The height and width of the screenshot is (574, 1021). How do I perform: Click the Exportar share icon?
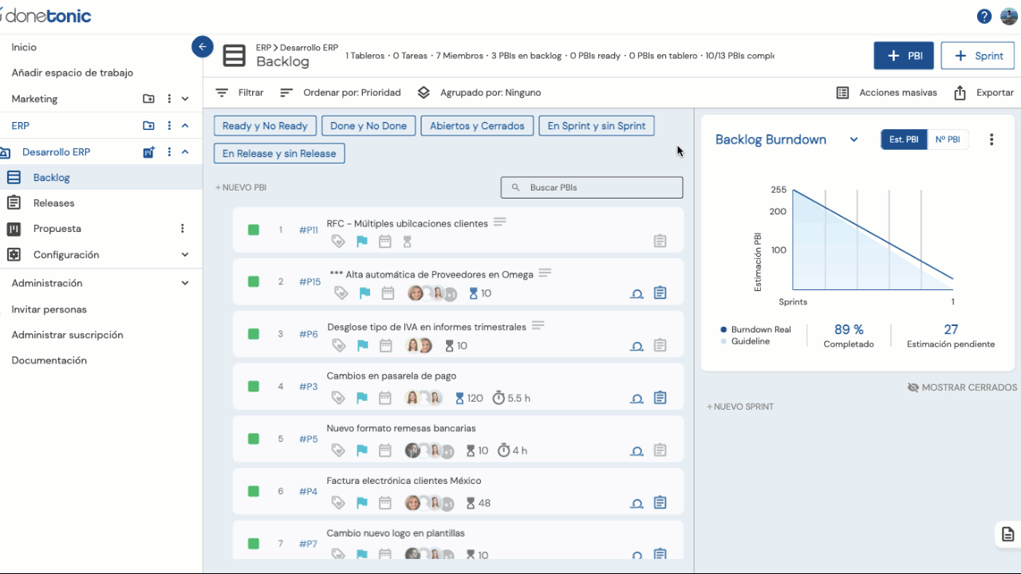(x=960, y=92)
